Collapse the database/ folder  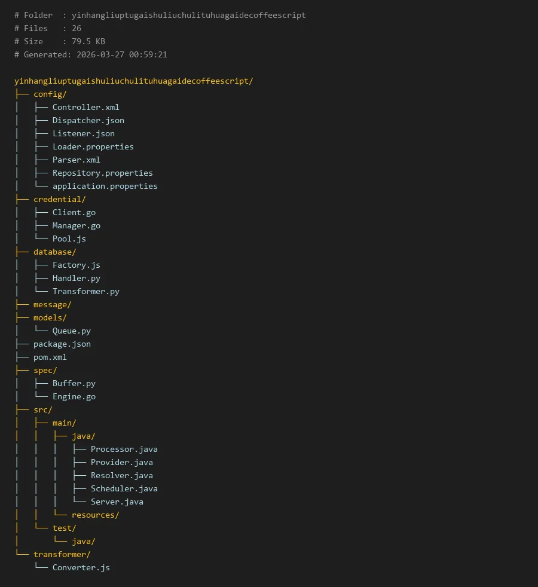click(54, 252)
